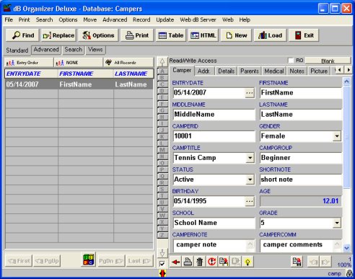Click the Blank button
Screen dimensions: 355x279
[x=328, y=61]
